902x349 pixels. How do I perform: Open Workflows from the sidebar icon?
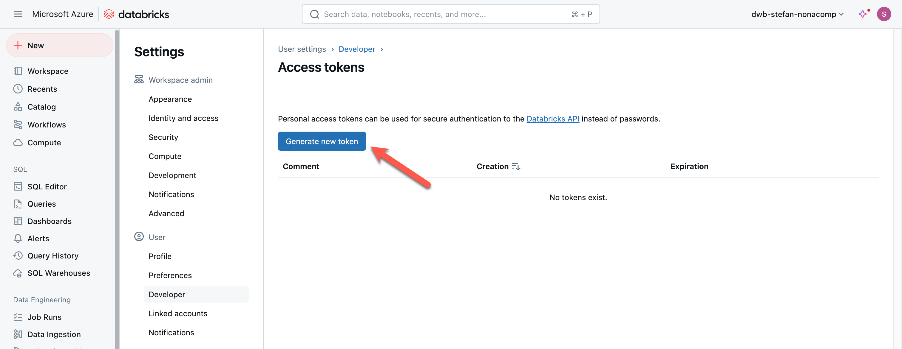pyautogui.click(x=18, y=124)
